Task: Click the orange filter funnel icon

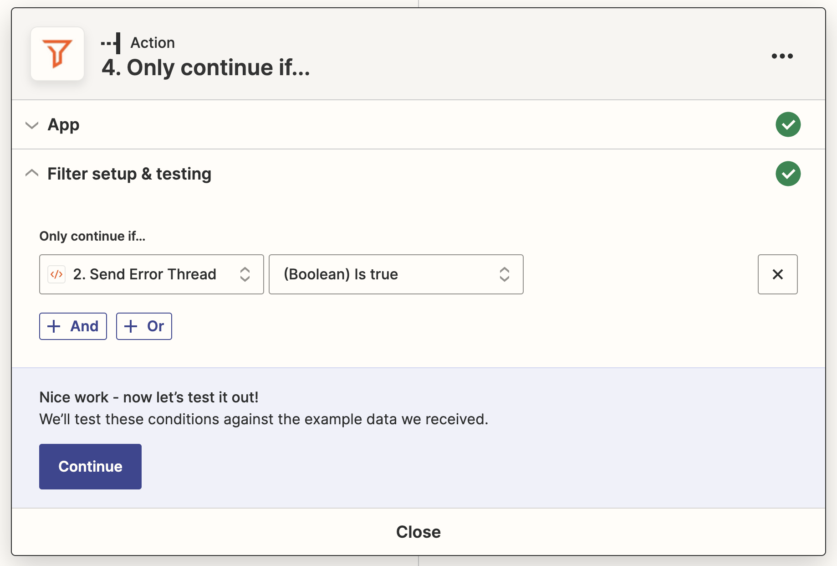Action: point(57,54)
